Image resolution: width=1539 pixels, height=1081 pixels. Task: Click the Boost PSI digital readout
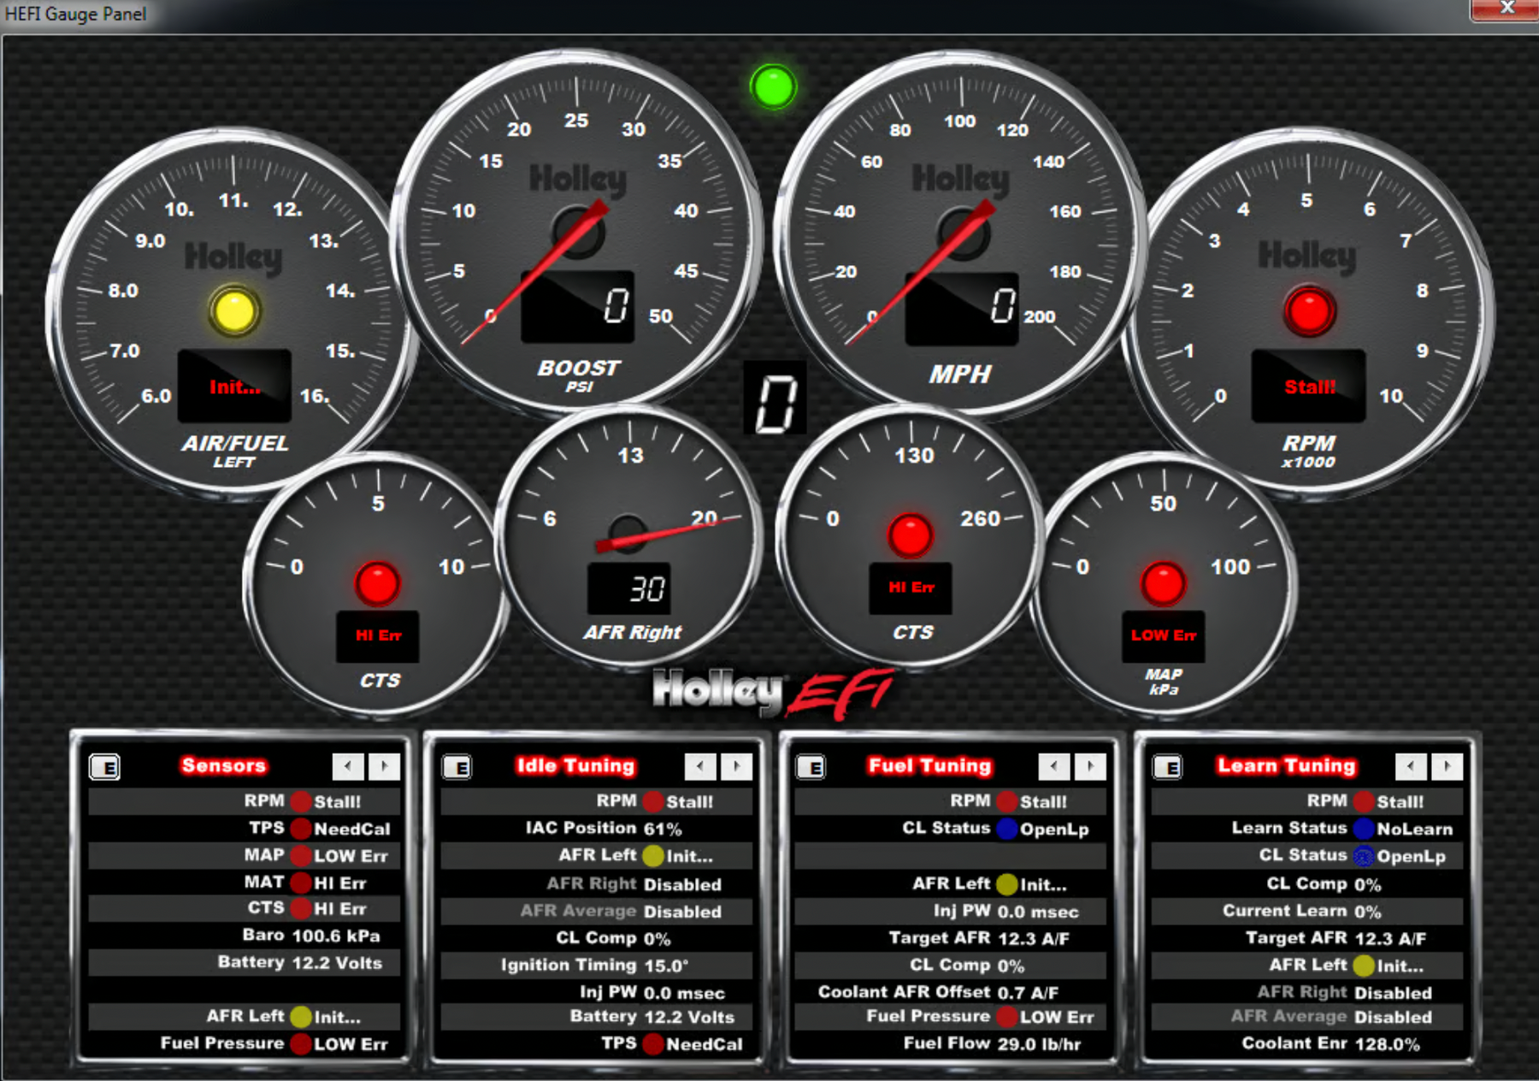point(578,307)
